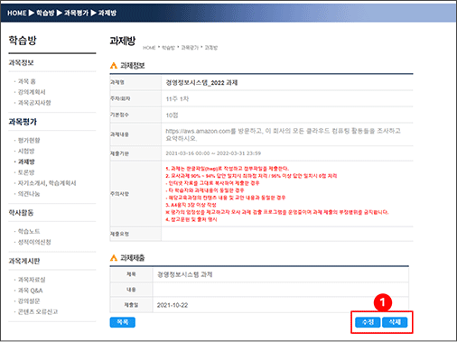Click the submission period 2021-03-16 00:00 text

(x=213, y=153)
